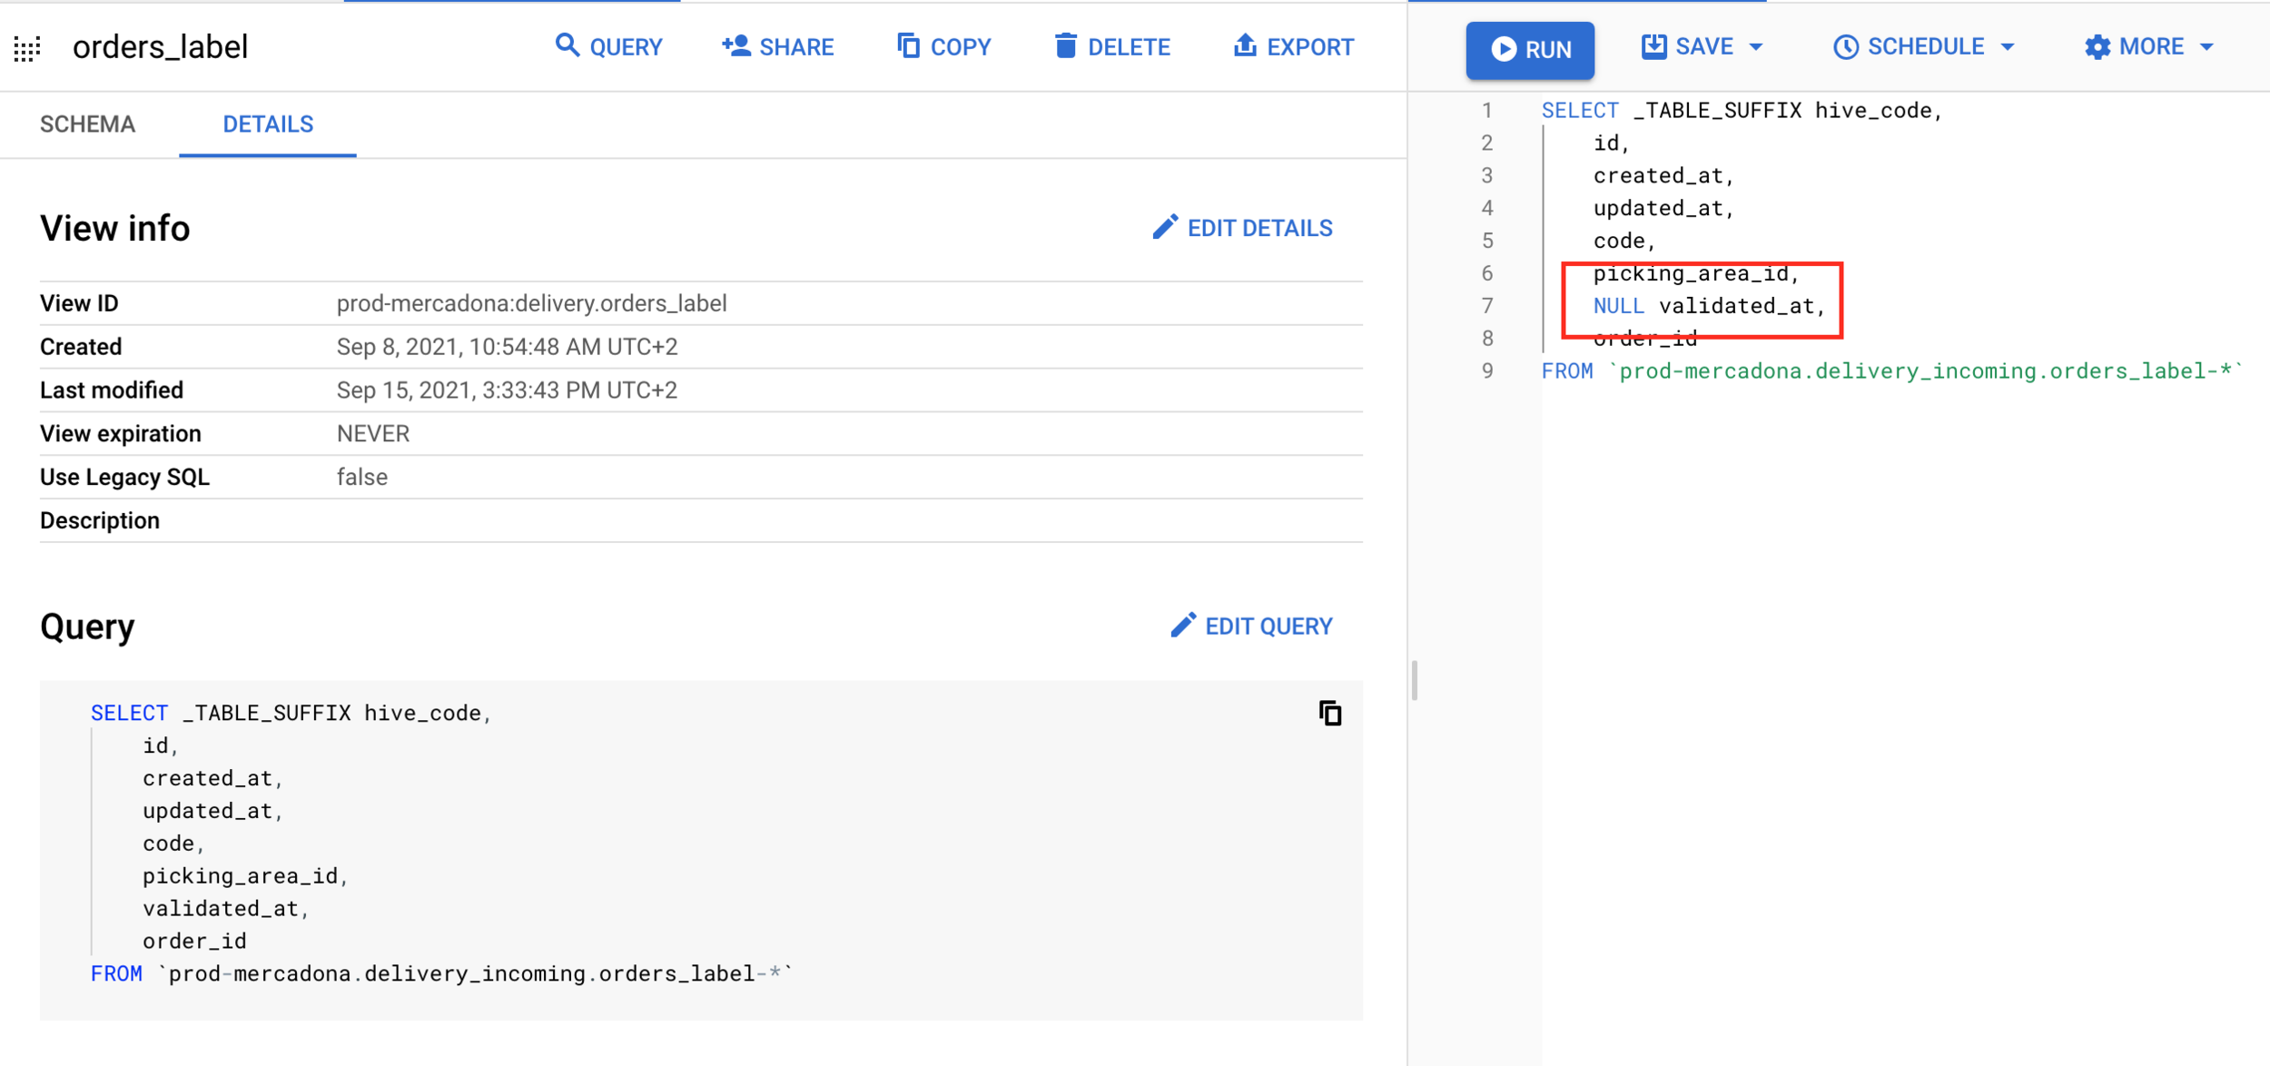
Task: Select the DETAILS tab
Action: pyautogui.click(x=268, y=124)
